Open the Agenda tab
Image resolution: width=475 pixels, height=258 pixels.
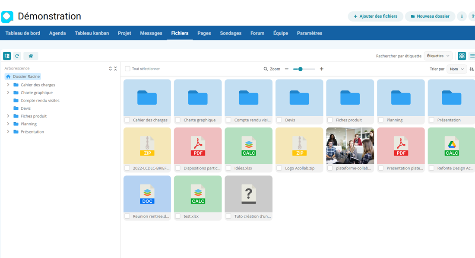[x=57, y=33]
